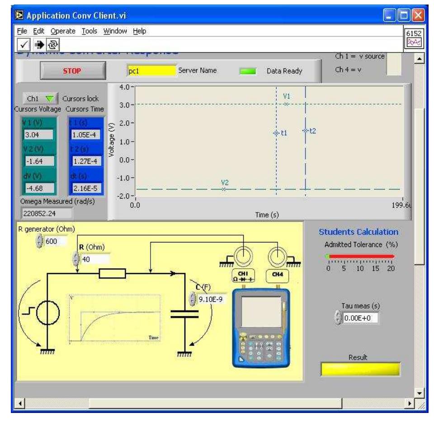Click the Server Name field with pc1
The width and height of the screenshot is (434, 427).
click(151, 71)
